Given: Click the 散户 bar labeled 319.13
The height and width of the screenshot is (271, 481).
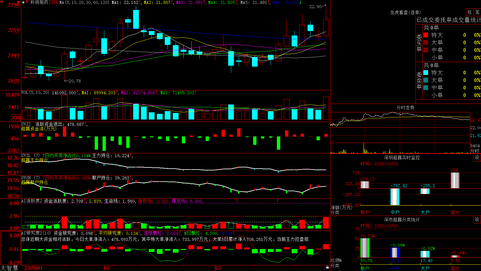Looking at the screenshot, I should 365,185.
